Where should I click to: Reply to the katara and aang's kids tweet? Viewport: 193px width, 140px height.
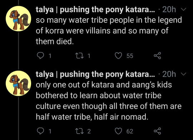pyautogui.click(x=40, y=131)
